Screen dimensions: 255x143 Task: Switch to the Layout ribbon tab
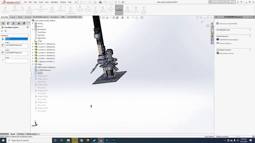(13, 17)
